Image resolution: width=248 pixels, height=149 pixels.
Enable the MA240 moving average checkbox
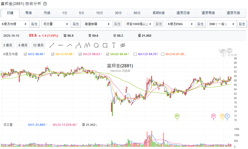click(163, 54)
